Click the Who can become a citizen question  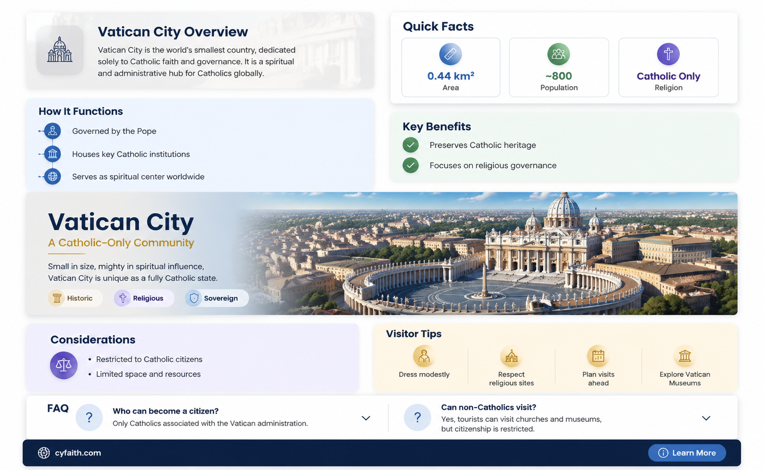pyautogui.click(x=166, y=411)
